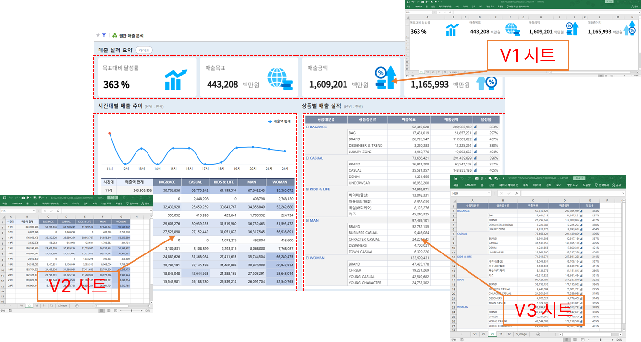This screenshot has height=342, width=641.
Task: Switch to the T1 sheet tab in V3 window
Action: coord(501,334)
